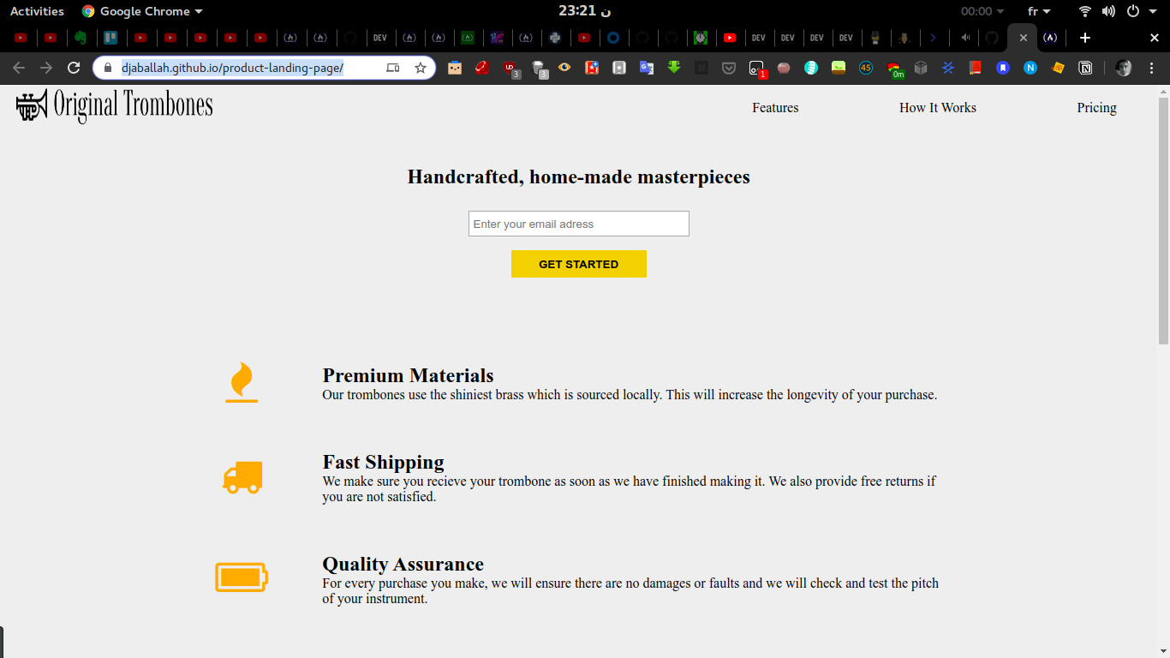Screen dimensions: 1170x658
Task: Click the Fast Shipping truck icon
Action: [242, 478]
